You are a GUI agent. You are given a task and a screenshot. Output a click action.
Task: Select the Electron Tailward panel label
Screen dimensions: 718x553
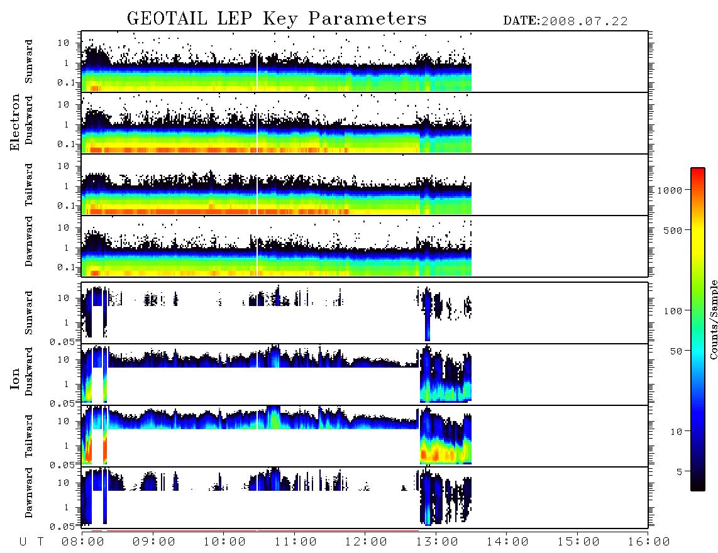click(29, 185)
